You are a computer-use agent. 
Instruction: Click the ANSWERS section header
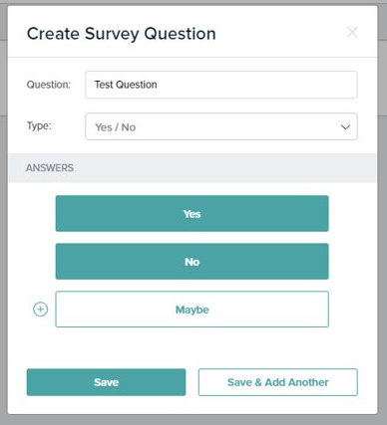(50, 168)
